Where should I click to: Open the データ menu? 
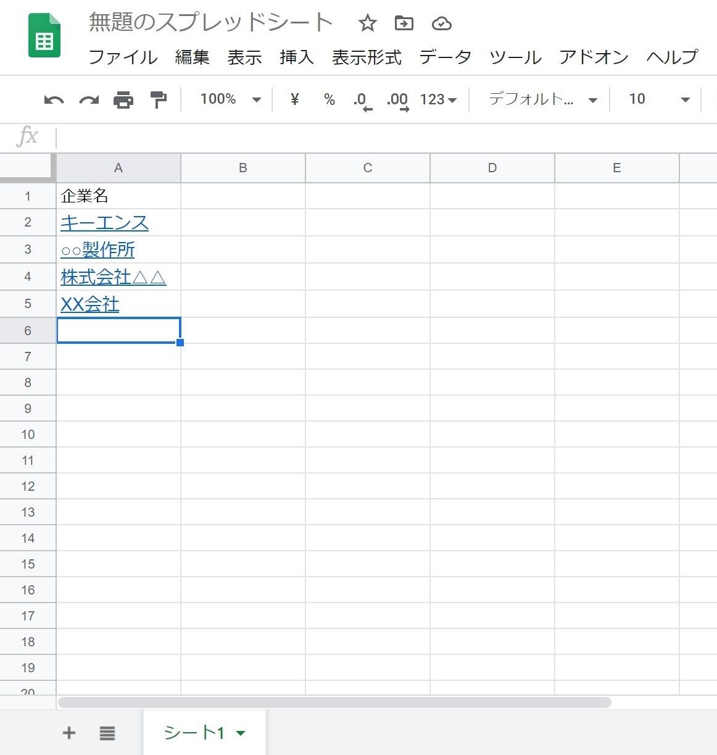coord(446,57)
